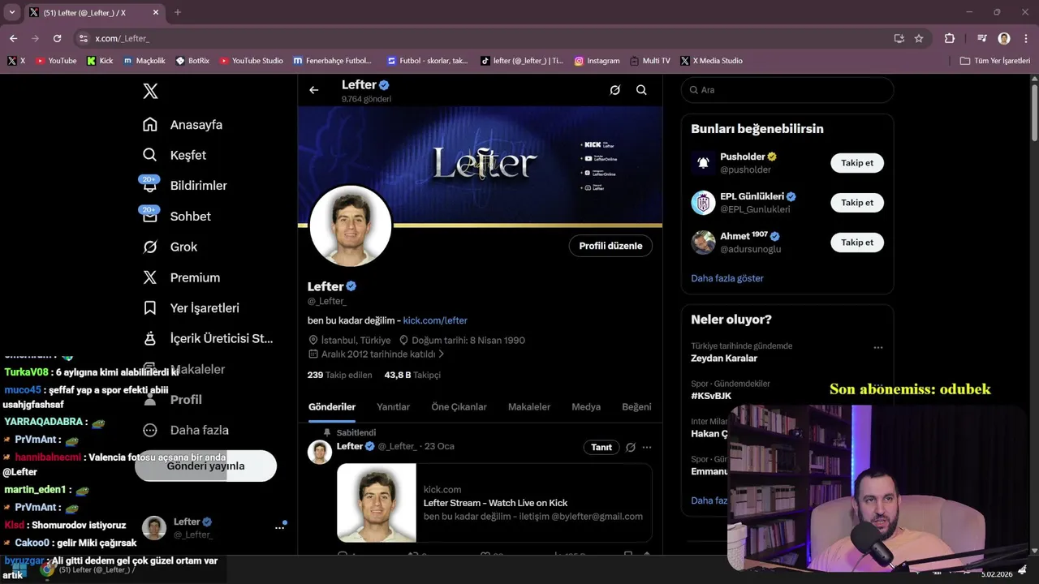Go back with the profile arrow
Image resolution: width=1039 pixels, height=584 pixels.
314,90
